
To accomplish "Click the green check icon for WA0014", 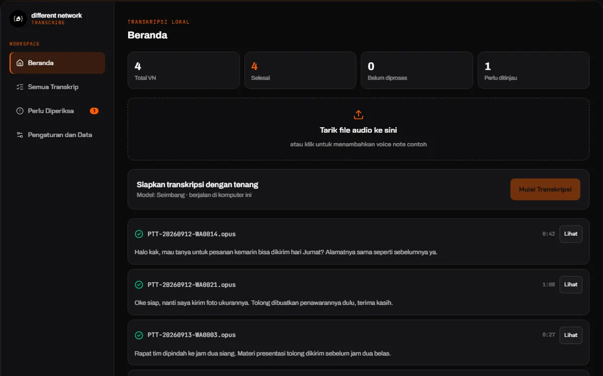I will (x=139, y=234).
